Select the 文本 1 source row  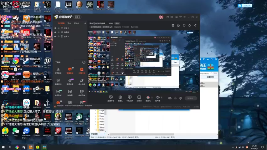coord(70,28)
